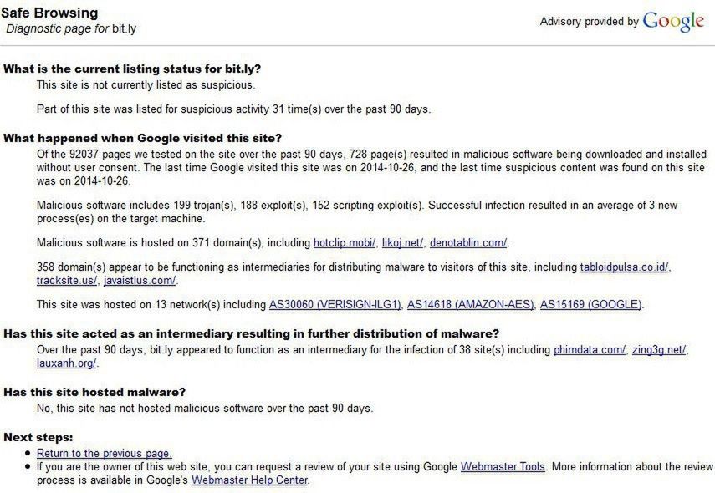
Task: Follow the denotablin.com/ link
Action: [468, 243]
